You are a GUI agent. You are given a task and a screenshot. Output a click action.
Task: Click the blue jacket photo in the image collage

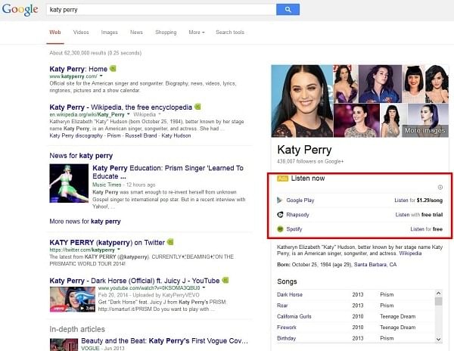point(380,84)
